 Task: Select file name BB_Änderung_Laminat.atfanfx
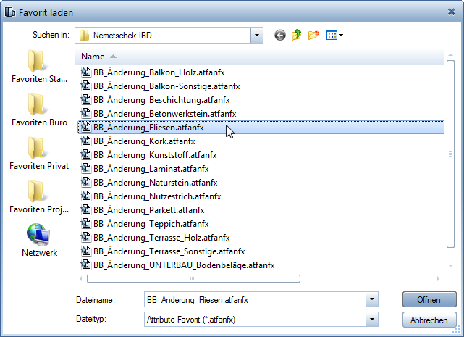pyautogui.click(x=151, y=169)
